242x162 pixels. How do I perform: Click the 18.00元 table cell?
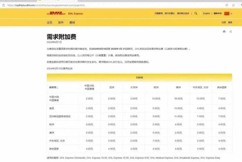[x=178, y=99]
